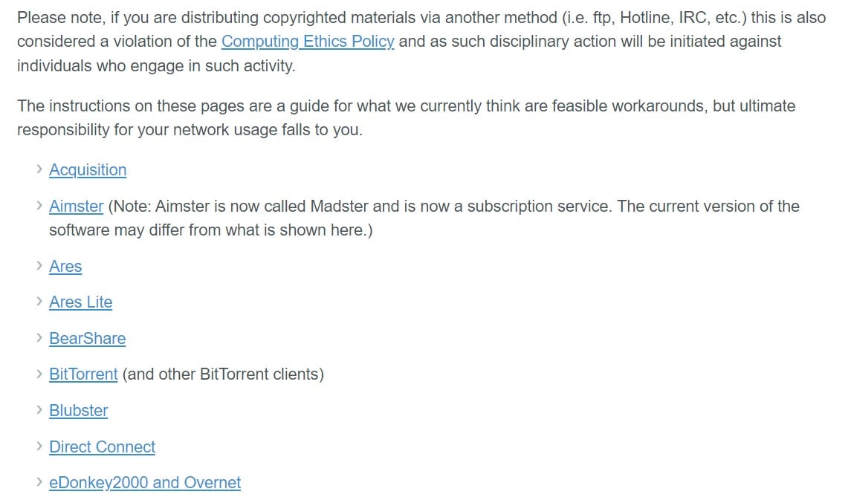Click the chevron bullet beside Acquisition
This screenshot has height=500, width=851.
point(39,169)
